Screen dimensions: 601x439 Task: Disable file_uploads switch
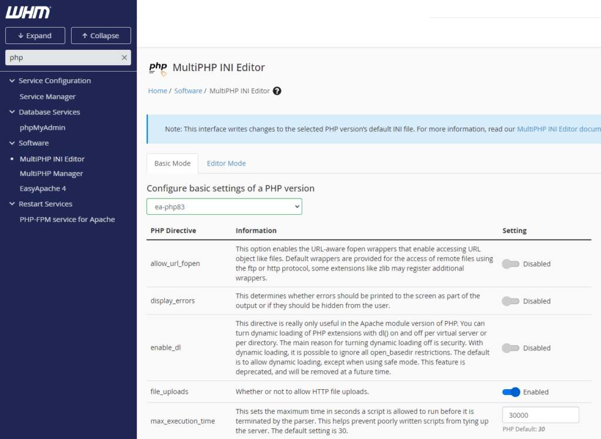tap(511, 392)
